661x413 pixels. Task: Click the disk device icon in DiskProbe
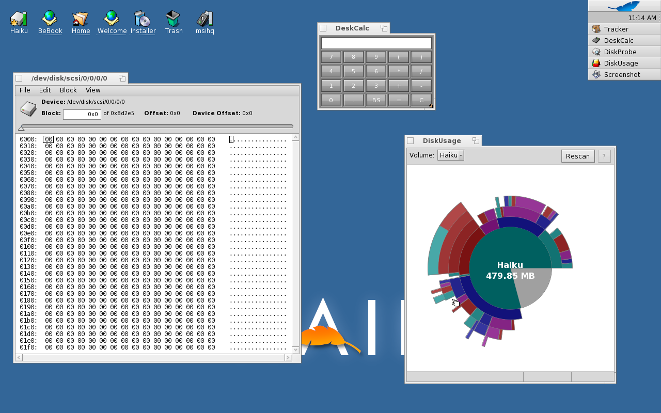tap(28, 109)
